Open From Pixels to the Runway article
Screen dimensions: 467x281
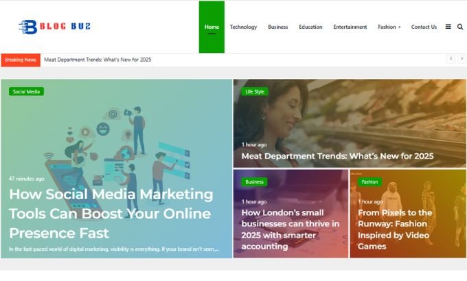click(395, 229)
